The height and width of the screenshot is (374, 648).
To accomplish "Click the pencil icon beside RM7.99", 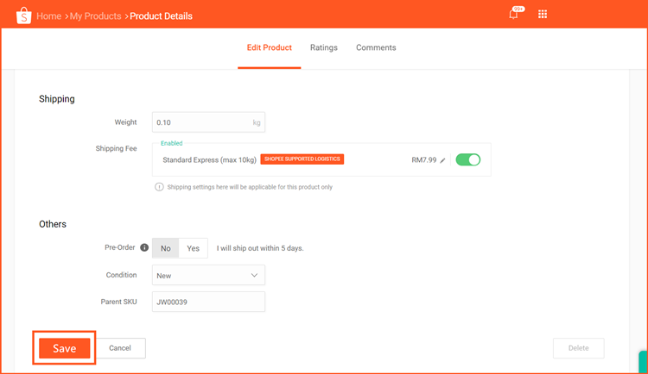I will 442,160.
